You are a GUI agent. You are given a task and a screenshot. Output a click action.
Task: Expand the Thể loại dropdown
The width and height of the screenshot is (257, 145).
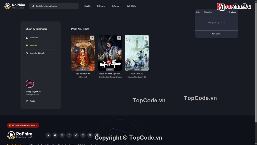click(x=101, y=6)
